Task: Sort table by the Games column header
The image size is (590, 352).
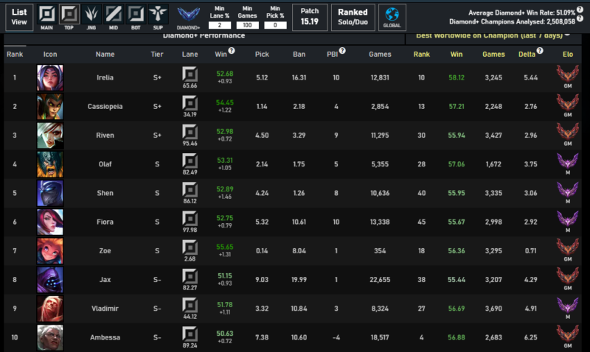Action: 380,54
